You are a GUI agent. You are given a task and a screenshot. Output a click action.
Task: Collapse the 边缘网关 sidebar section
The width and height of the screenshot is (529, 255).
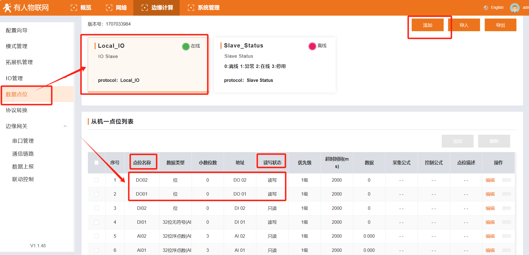click(x=65, y=126)
